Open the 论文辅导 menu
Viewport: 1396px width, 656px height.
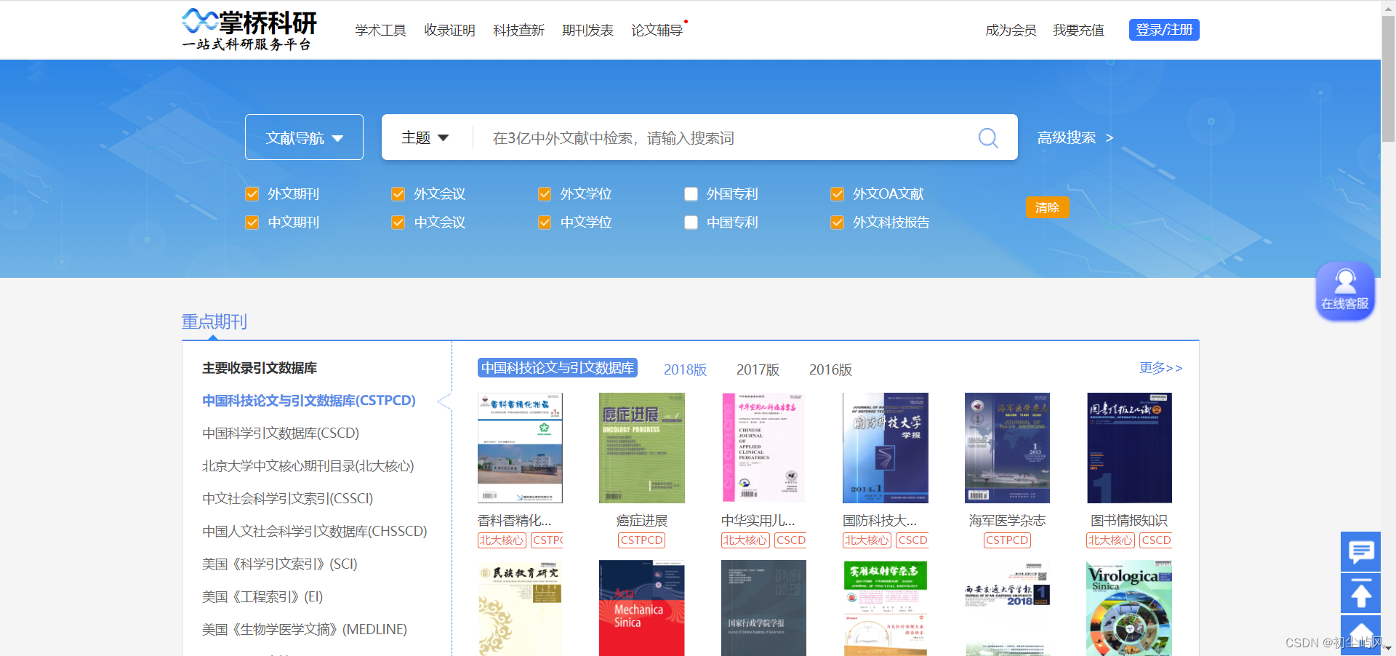click(657, 30)
